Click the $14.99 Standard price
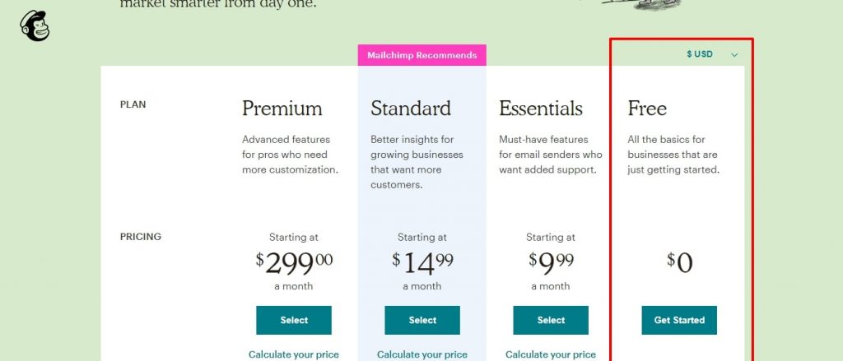The height and width of the screenshot is (361, 843). tap(422, 263)
